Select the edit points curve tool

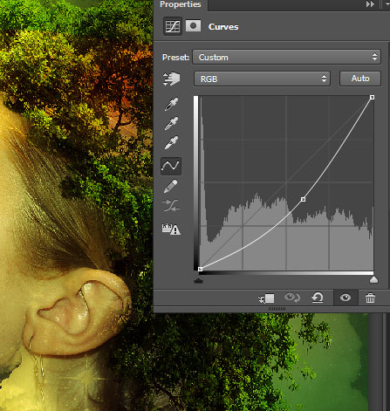[x=171, y=166]
